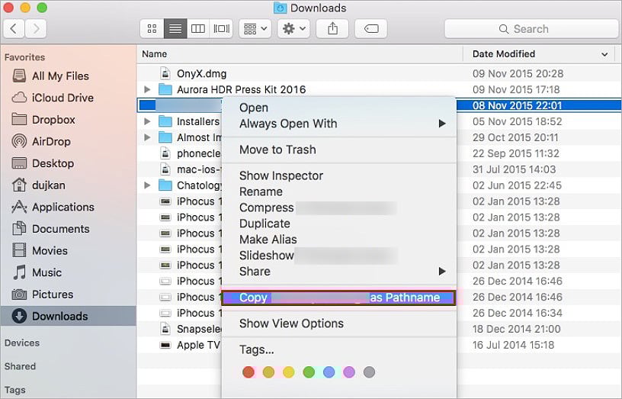Choose Duplicate from the context menu
This screenshot has width=622, height=399.
(x=339, y=223)
